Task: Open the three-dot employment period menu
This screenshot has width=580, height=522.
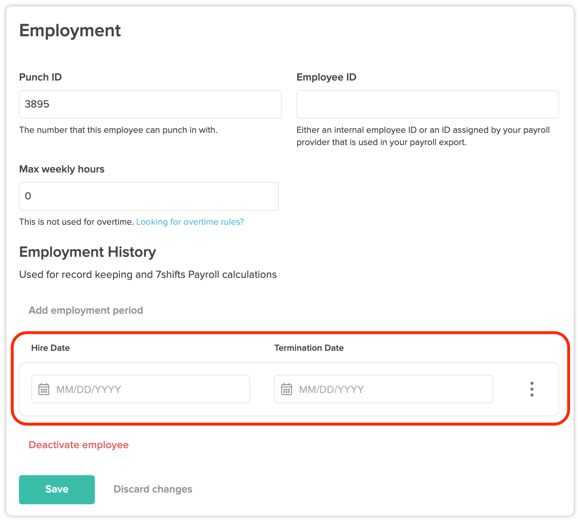Action: [532, 389]
